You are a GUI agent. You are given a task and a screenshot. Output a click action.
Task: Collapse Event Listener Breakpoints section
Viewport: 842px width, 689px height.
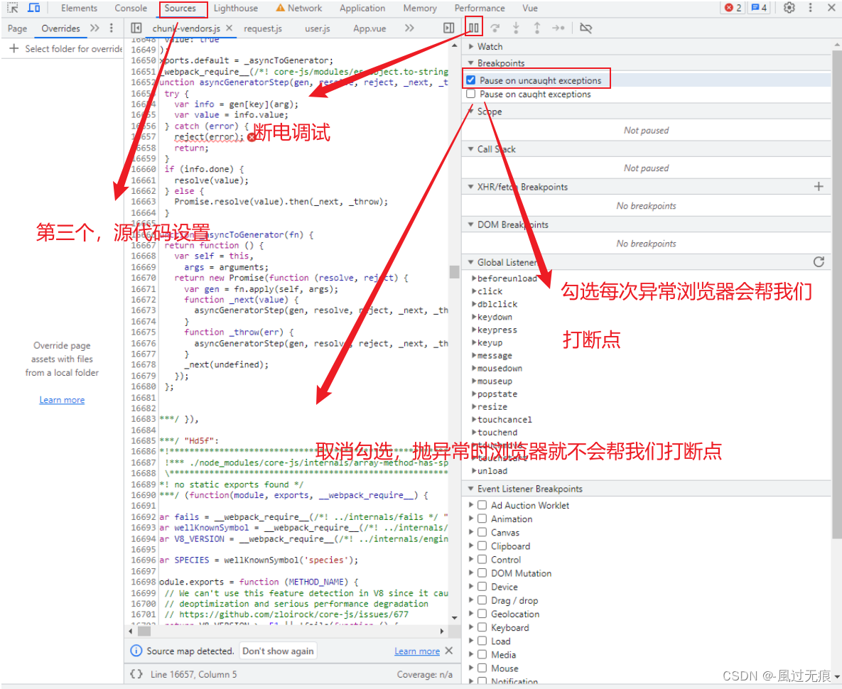point(471,488)
